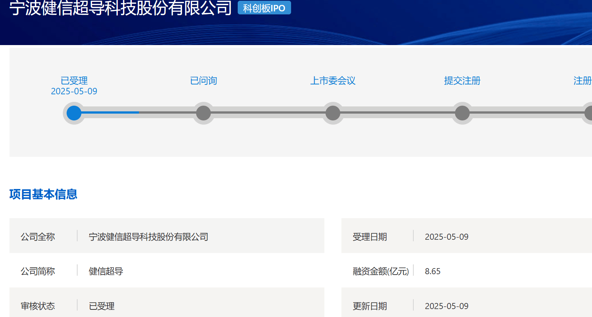
Task: Click the 科创板IPO badge in header
Action: coord(264,8)
